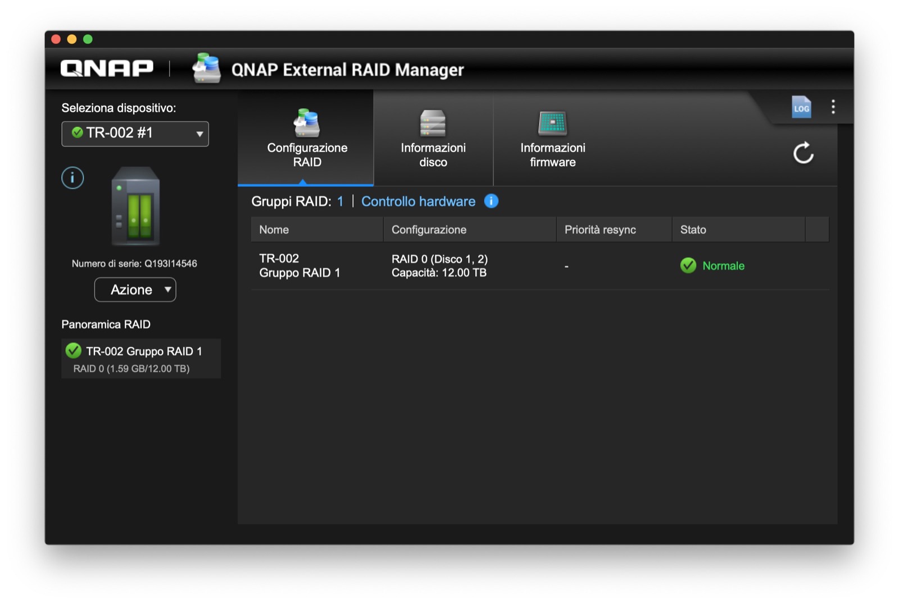Expand the Azione dropdown menu

point(135,290)
